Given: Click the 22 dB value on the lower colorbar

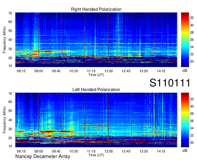Looking at the screenshot, I should (192, 135).
